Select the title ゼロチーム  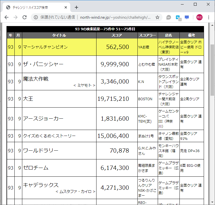point(36,168)
